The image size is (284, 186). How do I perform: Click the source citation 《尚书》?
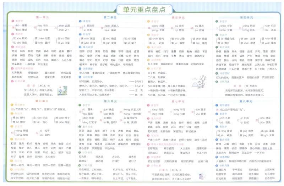139,82
